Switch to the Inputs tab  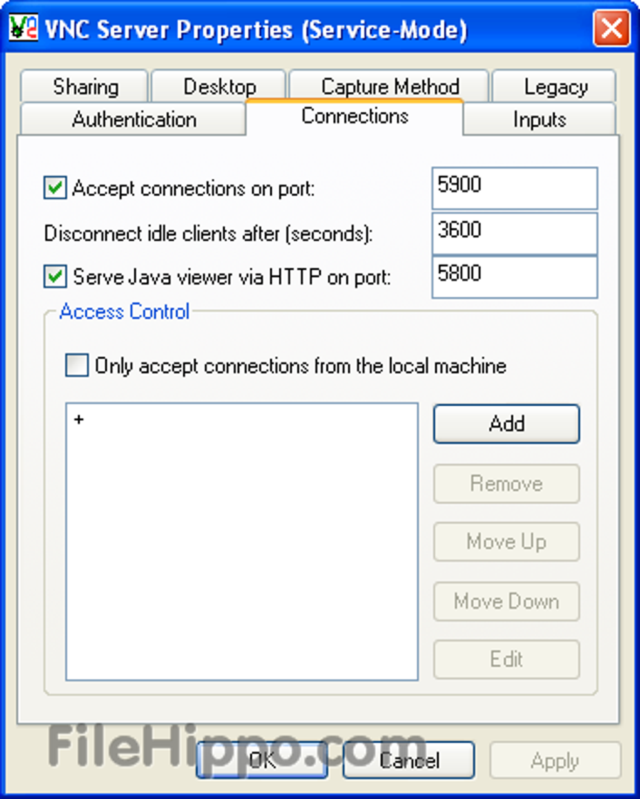pos(539,119)
